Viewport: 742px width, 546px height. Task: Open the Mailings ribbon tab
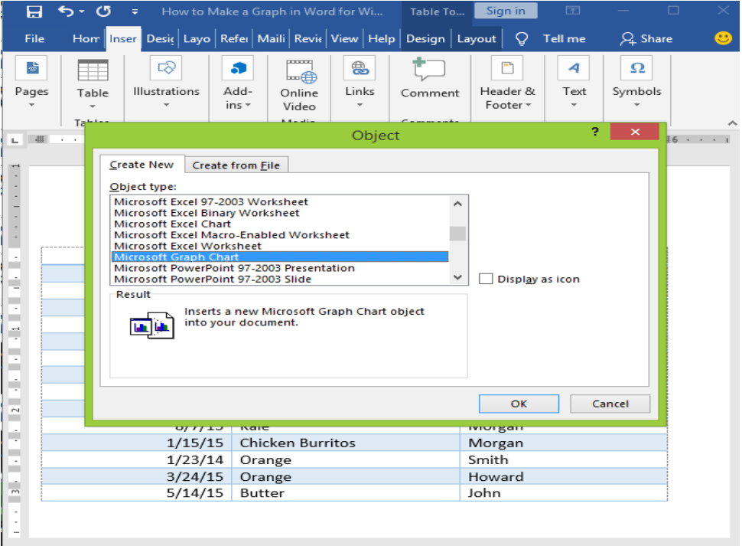coord(271,39)
